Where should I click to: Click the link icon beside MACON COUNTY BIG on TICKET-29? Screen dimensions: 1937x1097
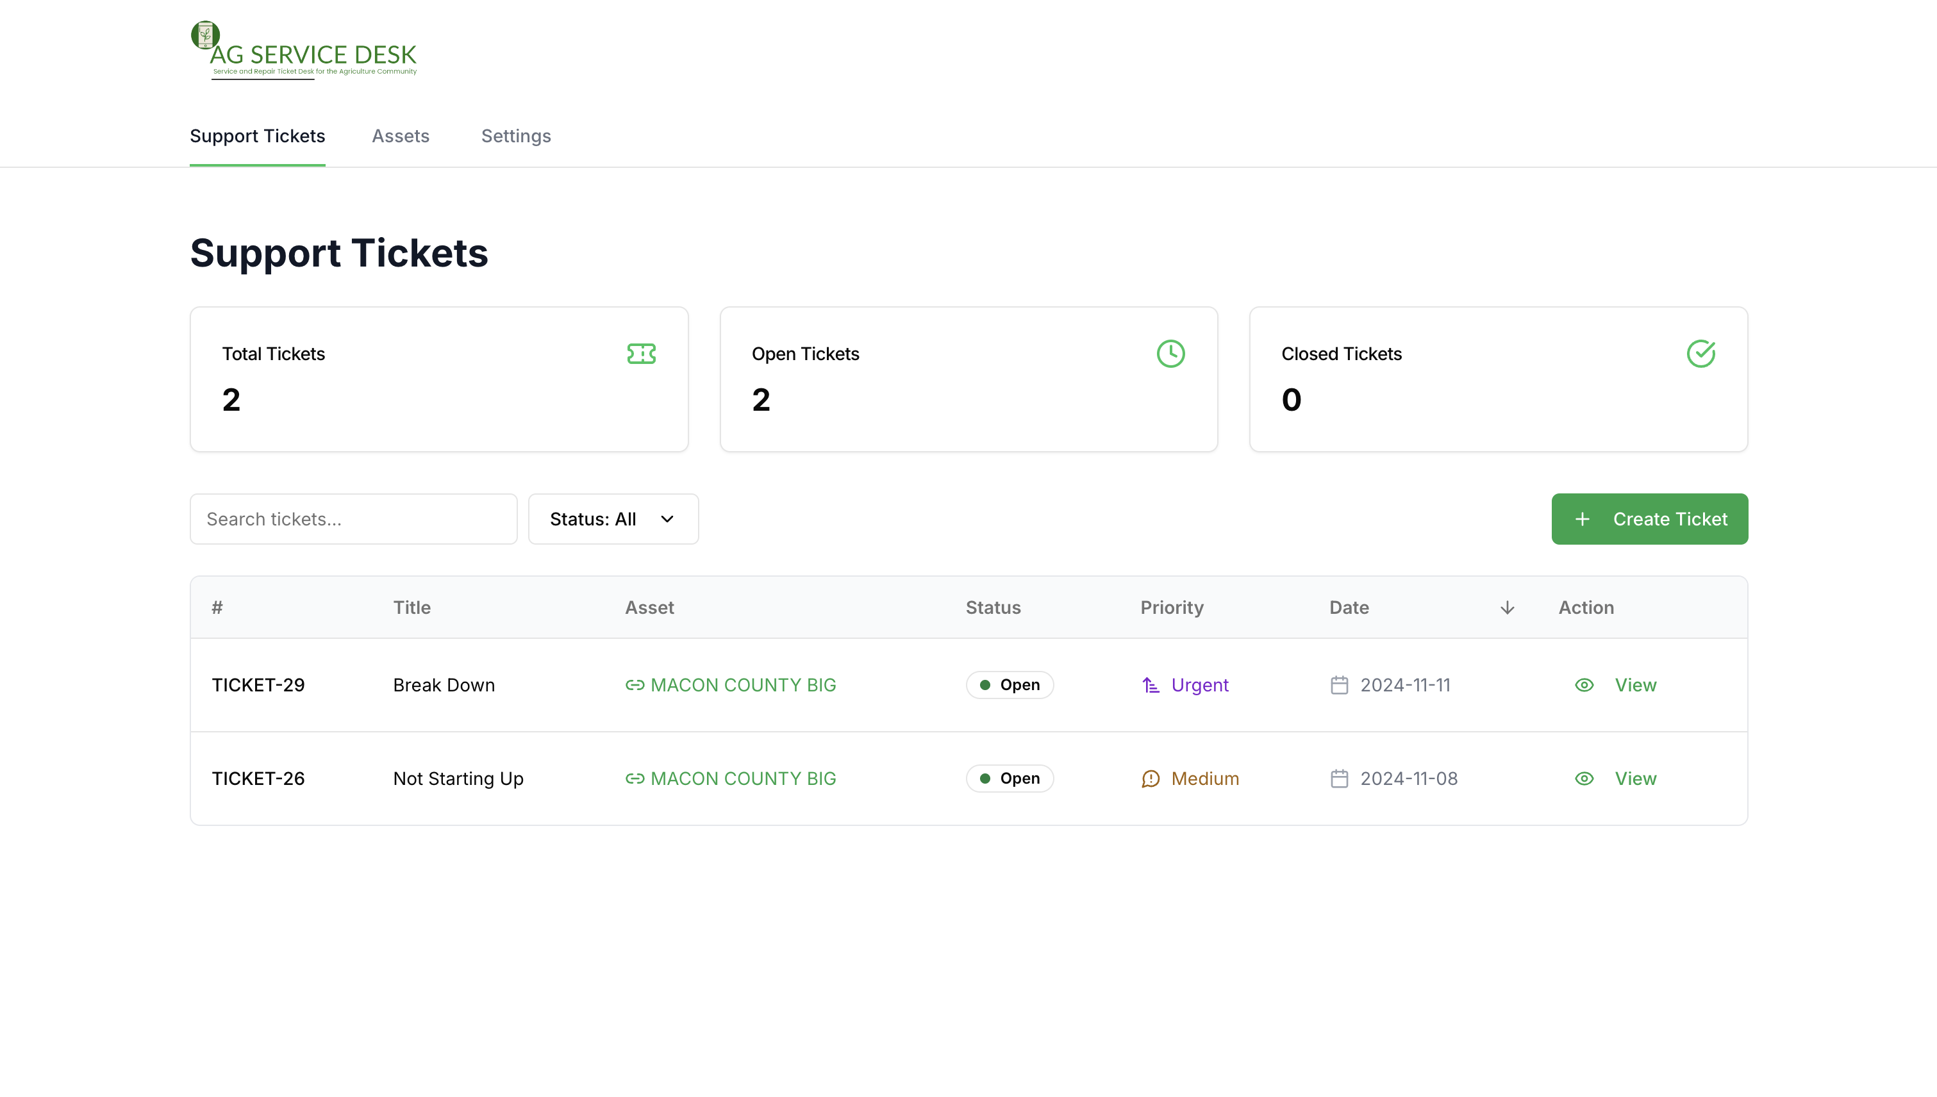(x=634, y=685)
